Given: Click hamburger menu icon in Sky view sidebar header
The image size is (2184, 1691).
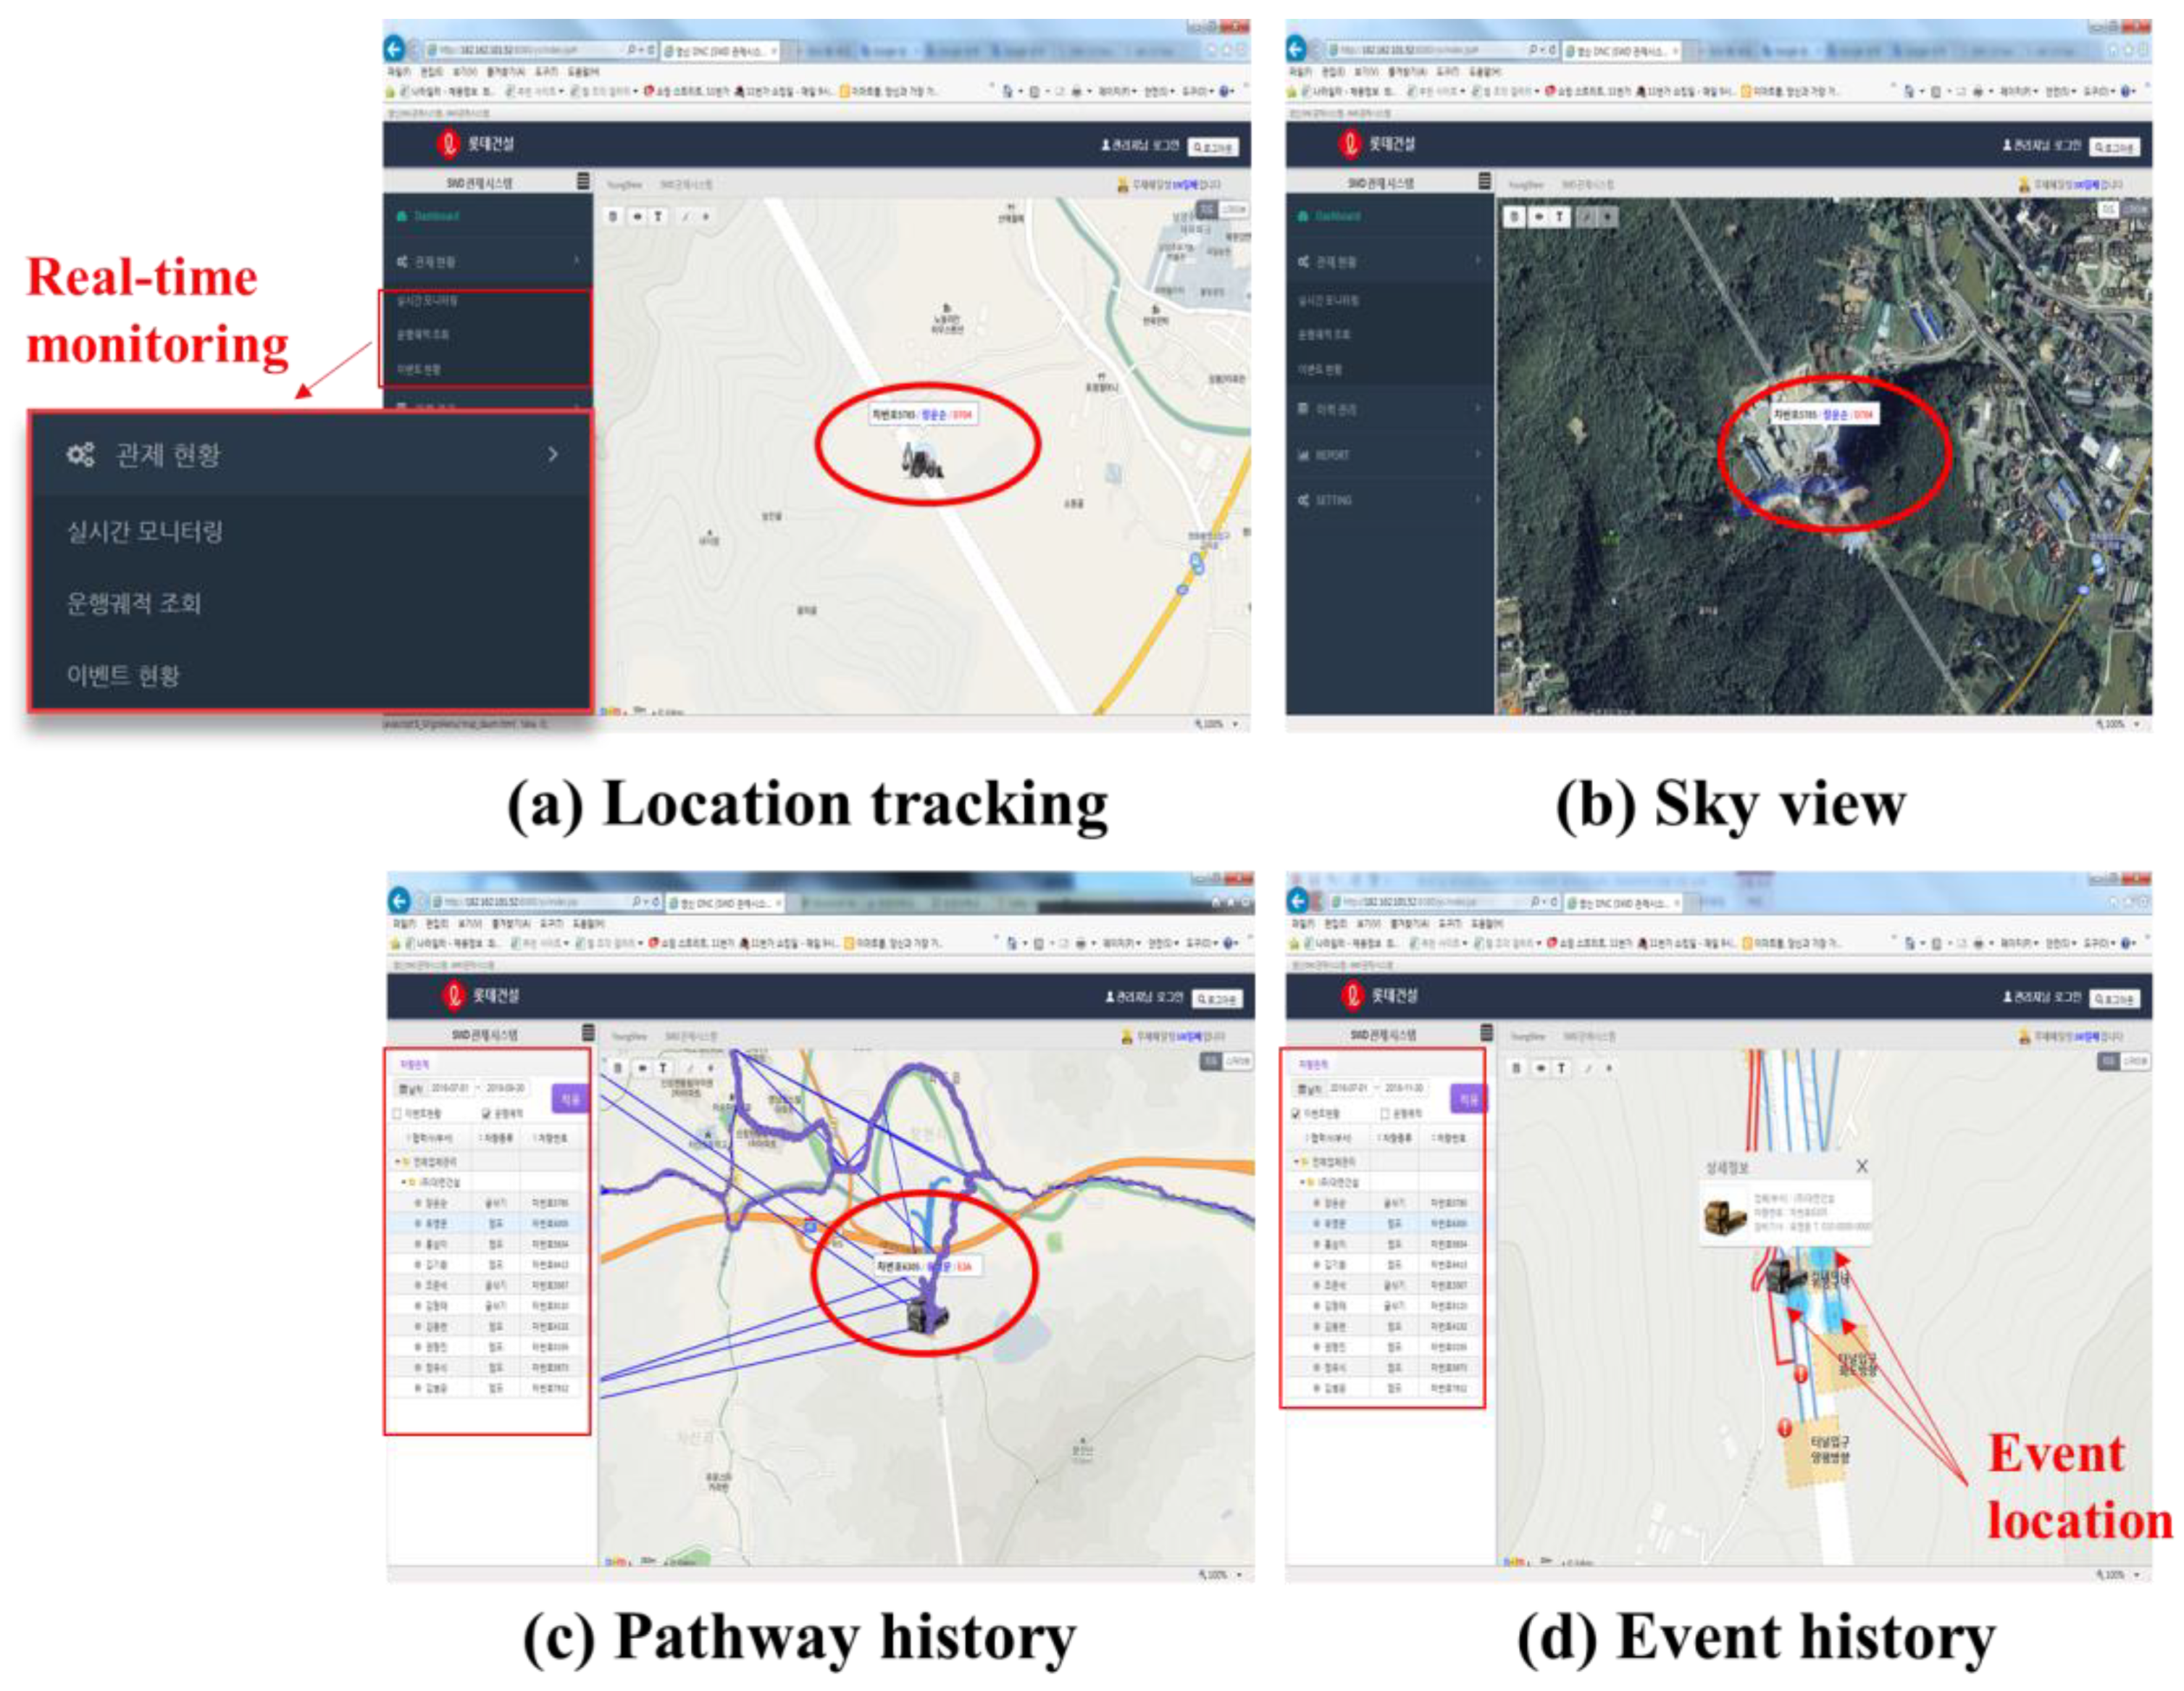Looking at the screenshot, I should (1484, 181).
